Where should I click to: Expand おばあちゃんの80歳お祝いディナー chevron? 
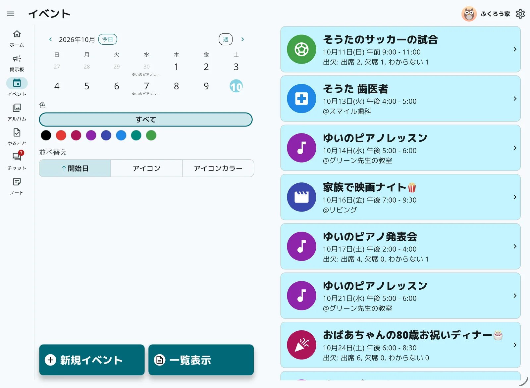(515, 345)
